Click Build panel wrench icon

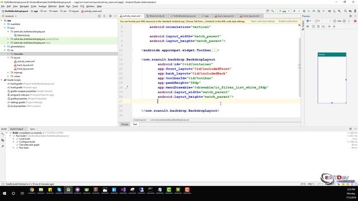pyautogui.click(x=2, y=134)
